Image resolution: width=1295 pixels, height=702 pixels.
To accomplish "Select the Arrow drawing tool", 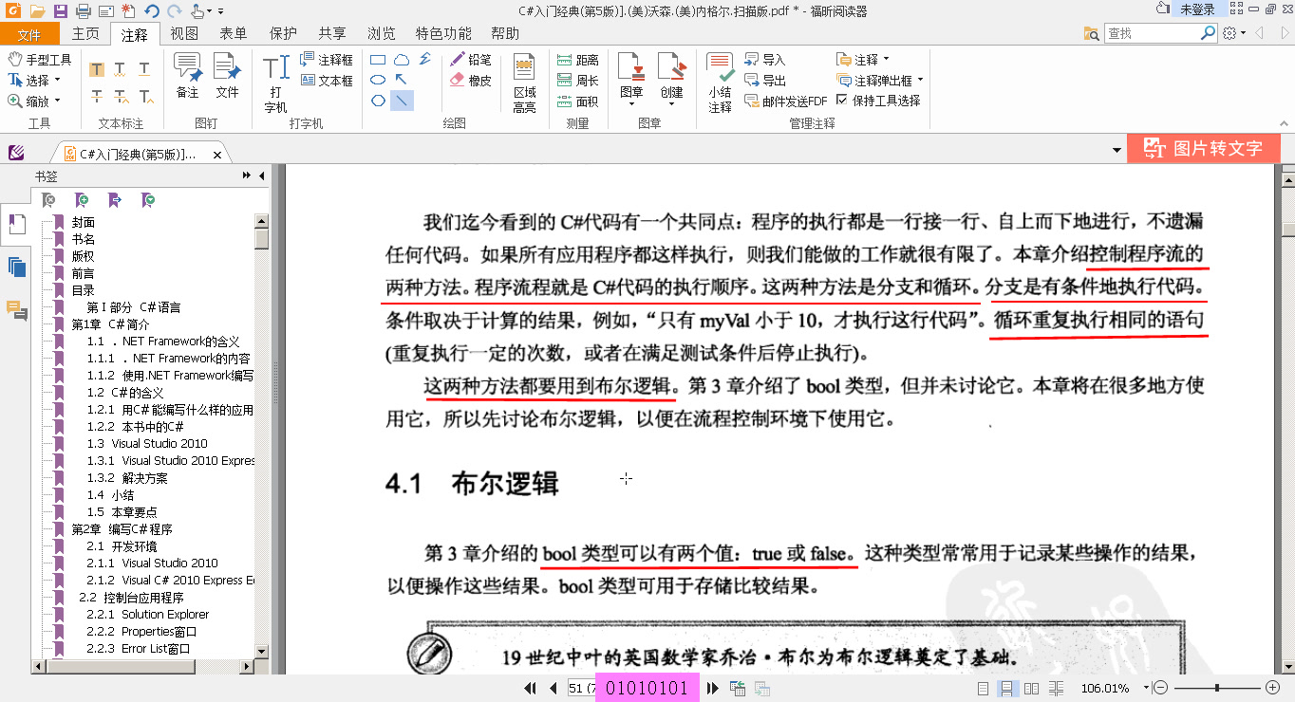I will [402, 80].
